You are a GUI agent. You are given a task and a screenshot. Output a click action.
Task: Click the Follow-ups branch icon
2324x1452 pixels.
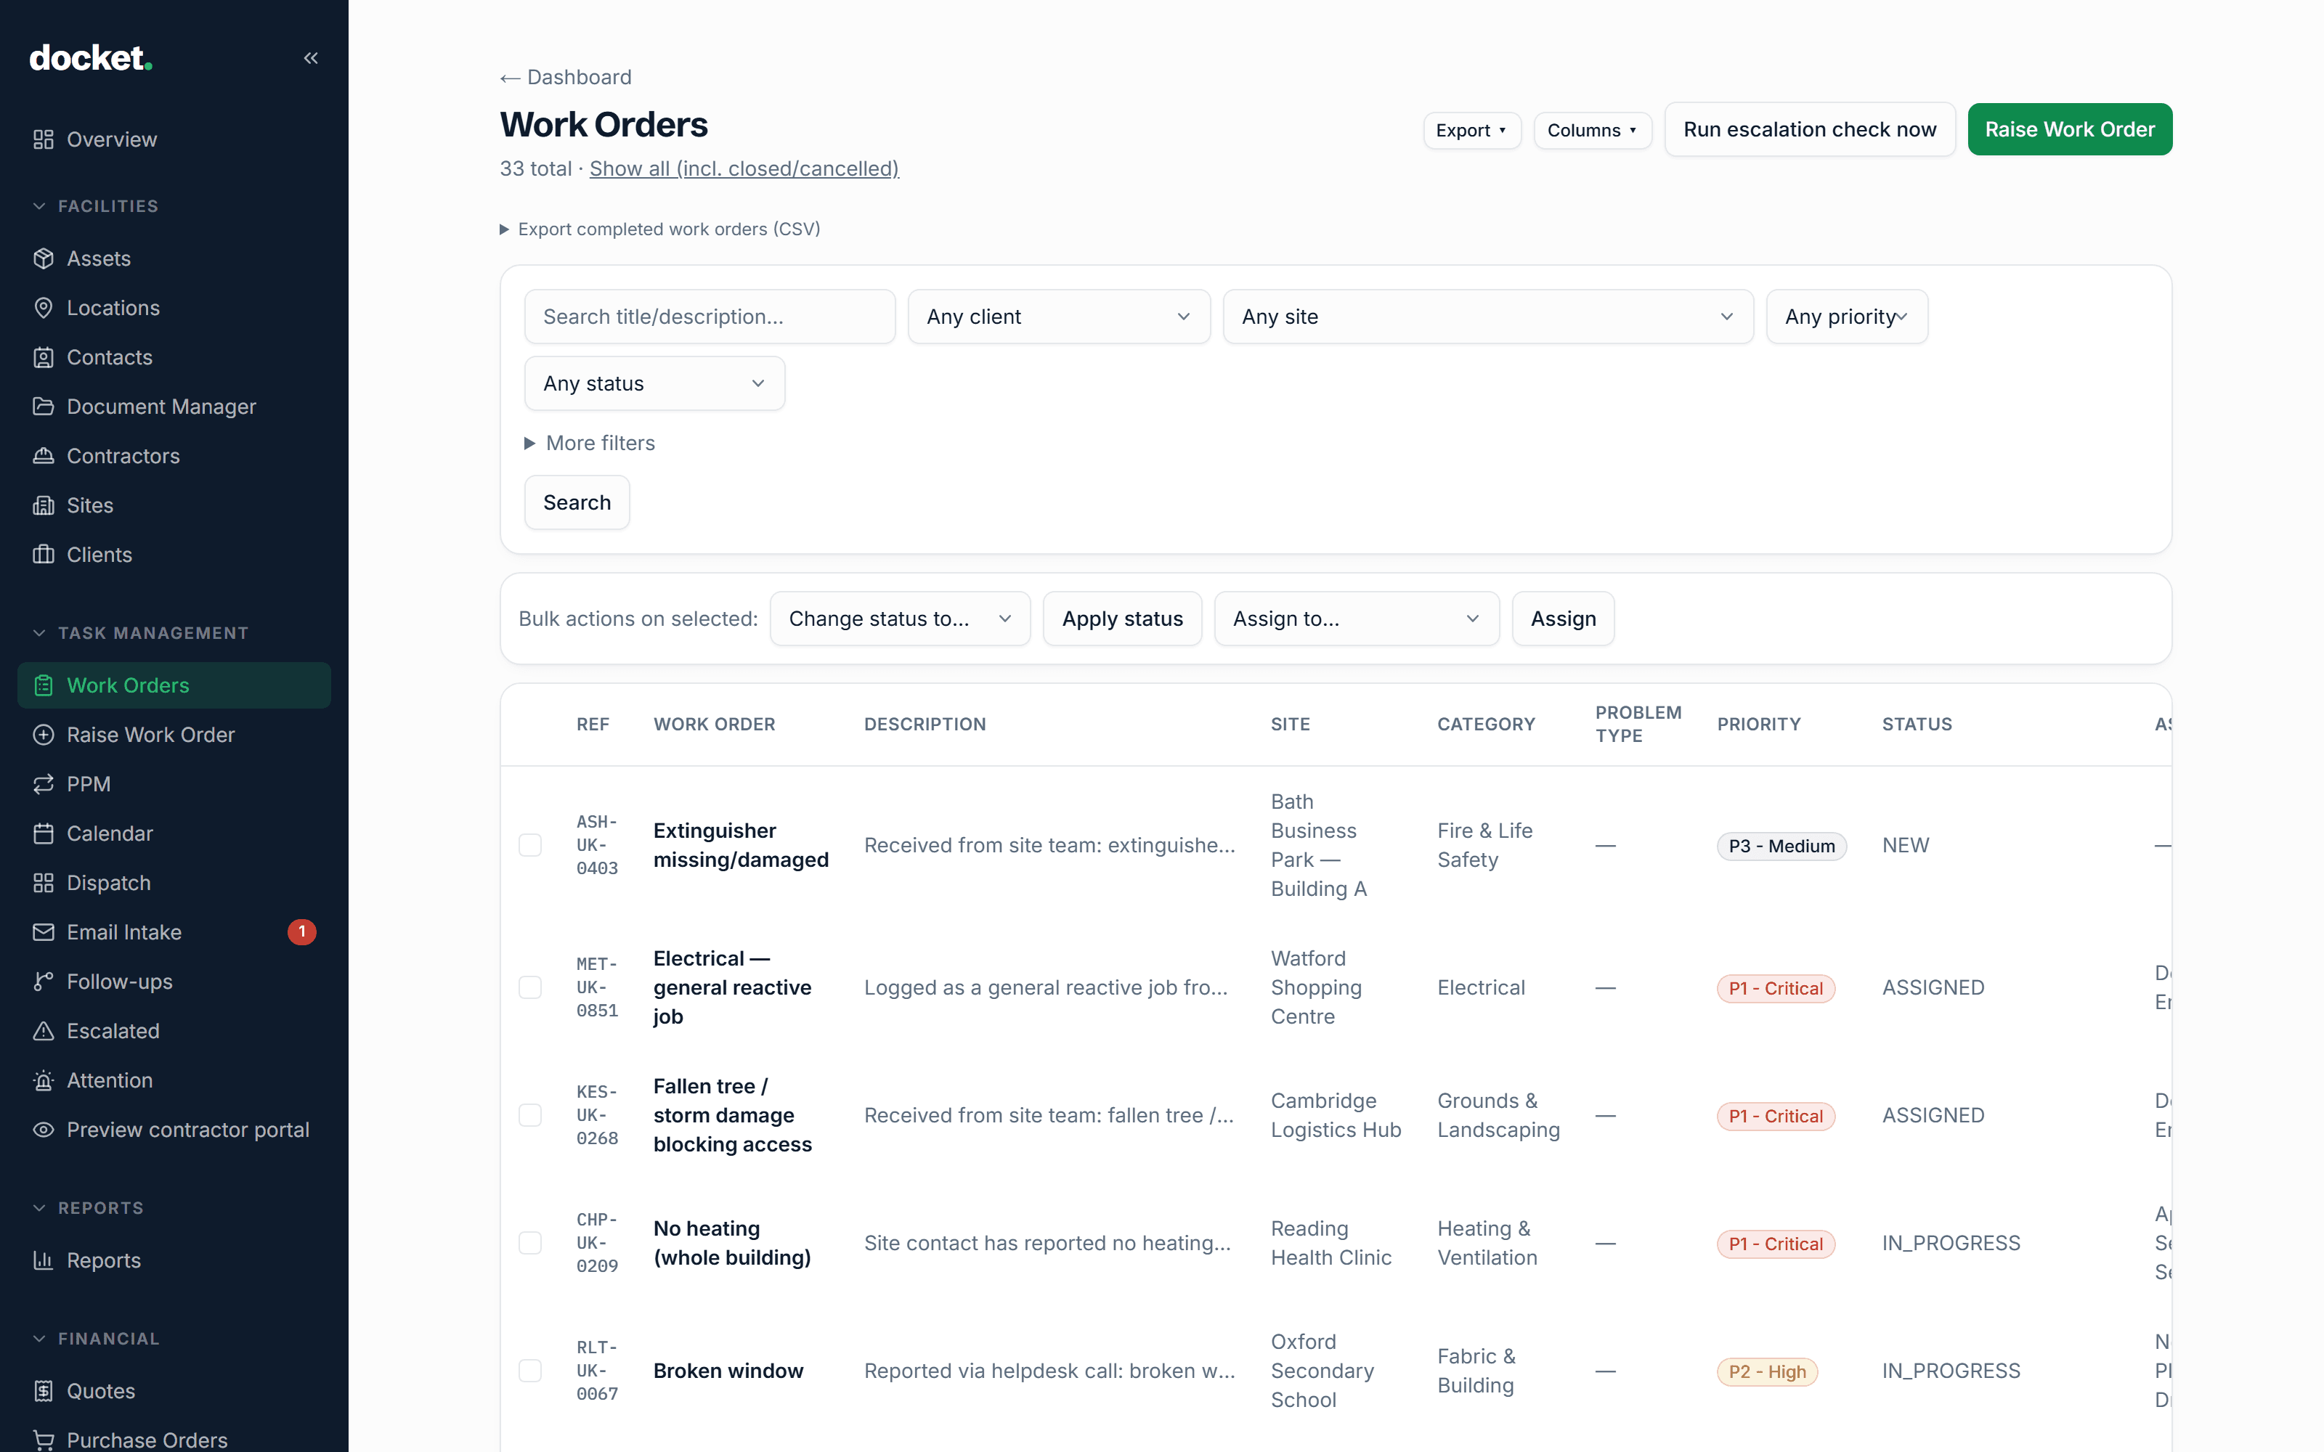[44, 982]
